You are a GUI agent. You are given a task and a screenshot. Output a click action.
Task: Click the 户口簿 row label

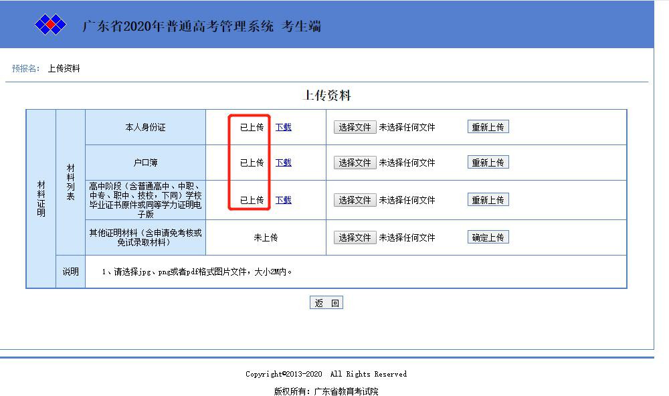[145, 163]
